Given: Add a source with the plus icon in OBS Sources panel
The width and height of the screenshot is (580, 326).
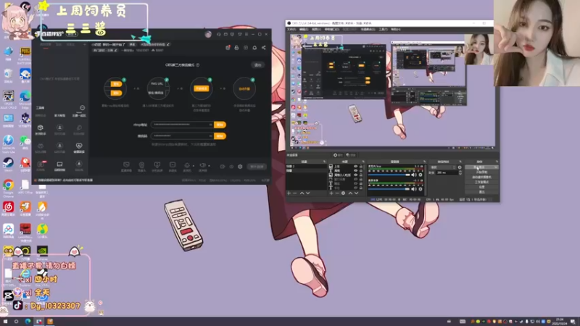Looking at the screenshot, I should tap(331, 193).
